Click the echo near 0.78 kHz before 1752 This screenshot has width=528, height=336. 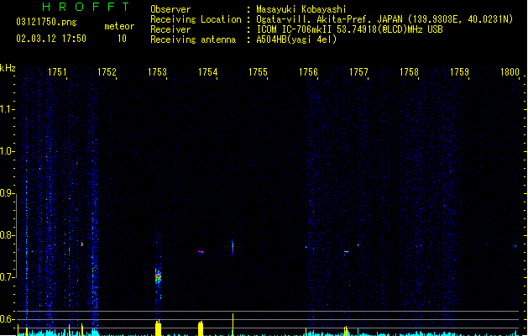pos(81,244)
